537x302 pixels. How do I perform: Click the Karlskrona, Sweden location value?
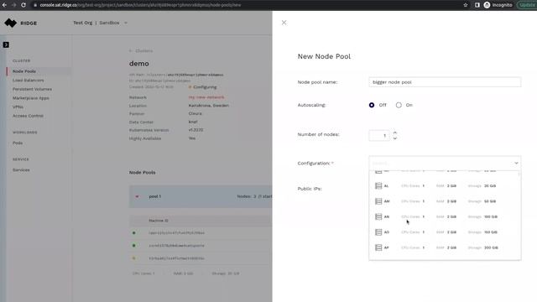coord(209,106)
